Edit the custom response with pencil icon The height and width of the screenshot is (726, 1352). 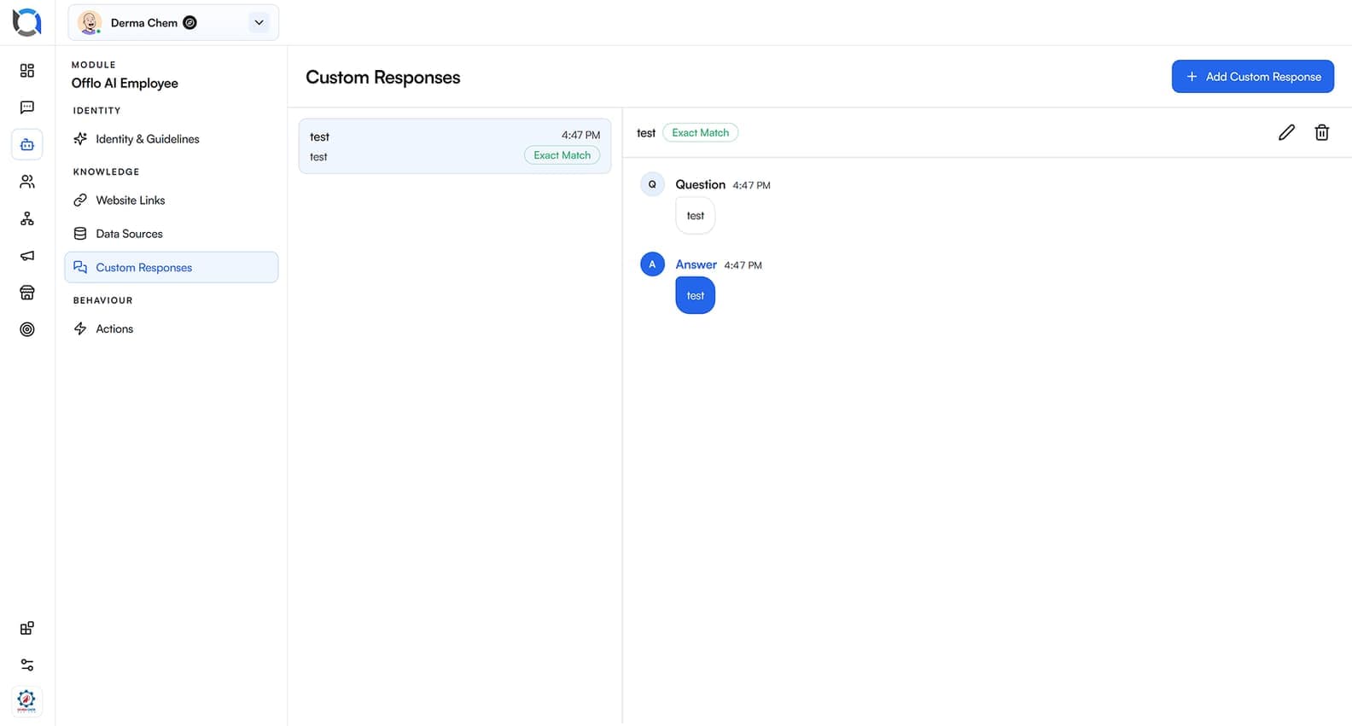[x=1286, y=132]
